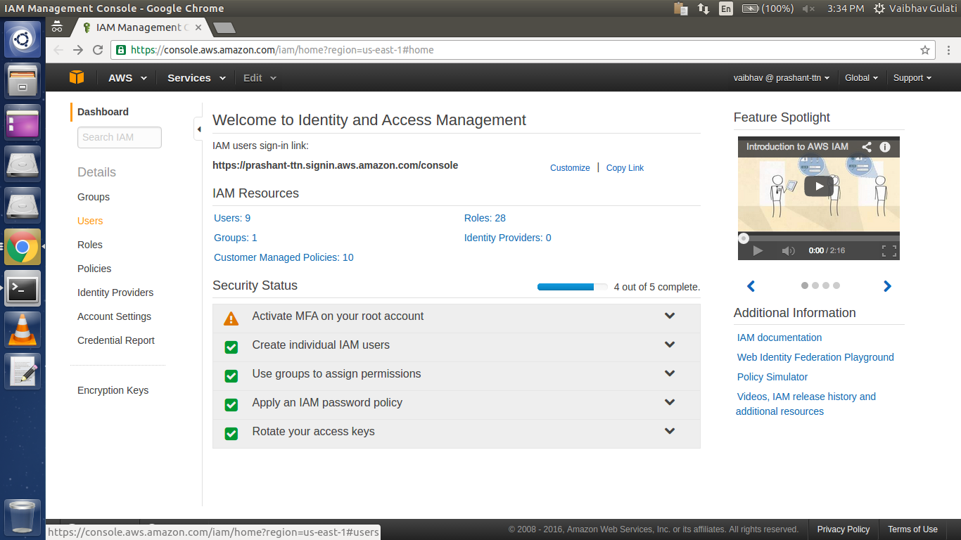This screenshot has height=540, width=961.
Task: Expand Apply an IAM password policy section
Action: coord(670,402)
